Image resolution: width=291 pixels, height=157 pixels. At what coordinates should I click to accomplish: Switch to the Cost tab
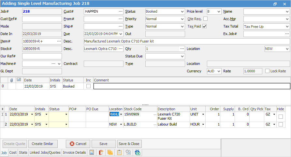[13, 152]
